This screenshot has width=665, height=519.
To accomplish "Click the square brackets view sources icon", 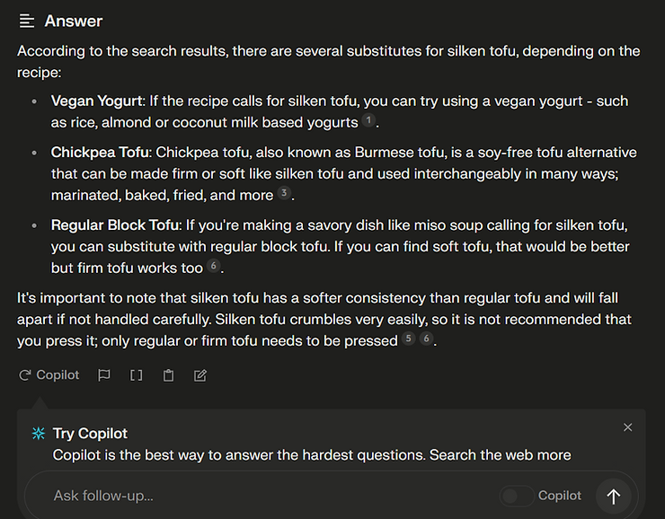I will coord(137,375).
